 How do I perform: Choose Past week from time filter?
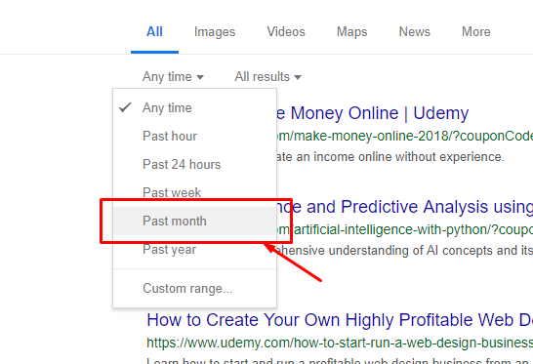[195, 192]
